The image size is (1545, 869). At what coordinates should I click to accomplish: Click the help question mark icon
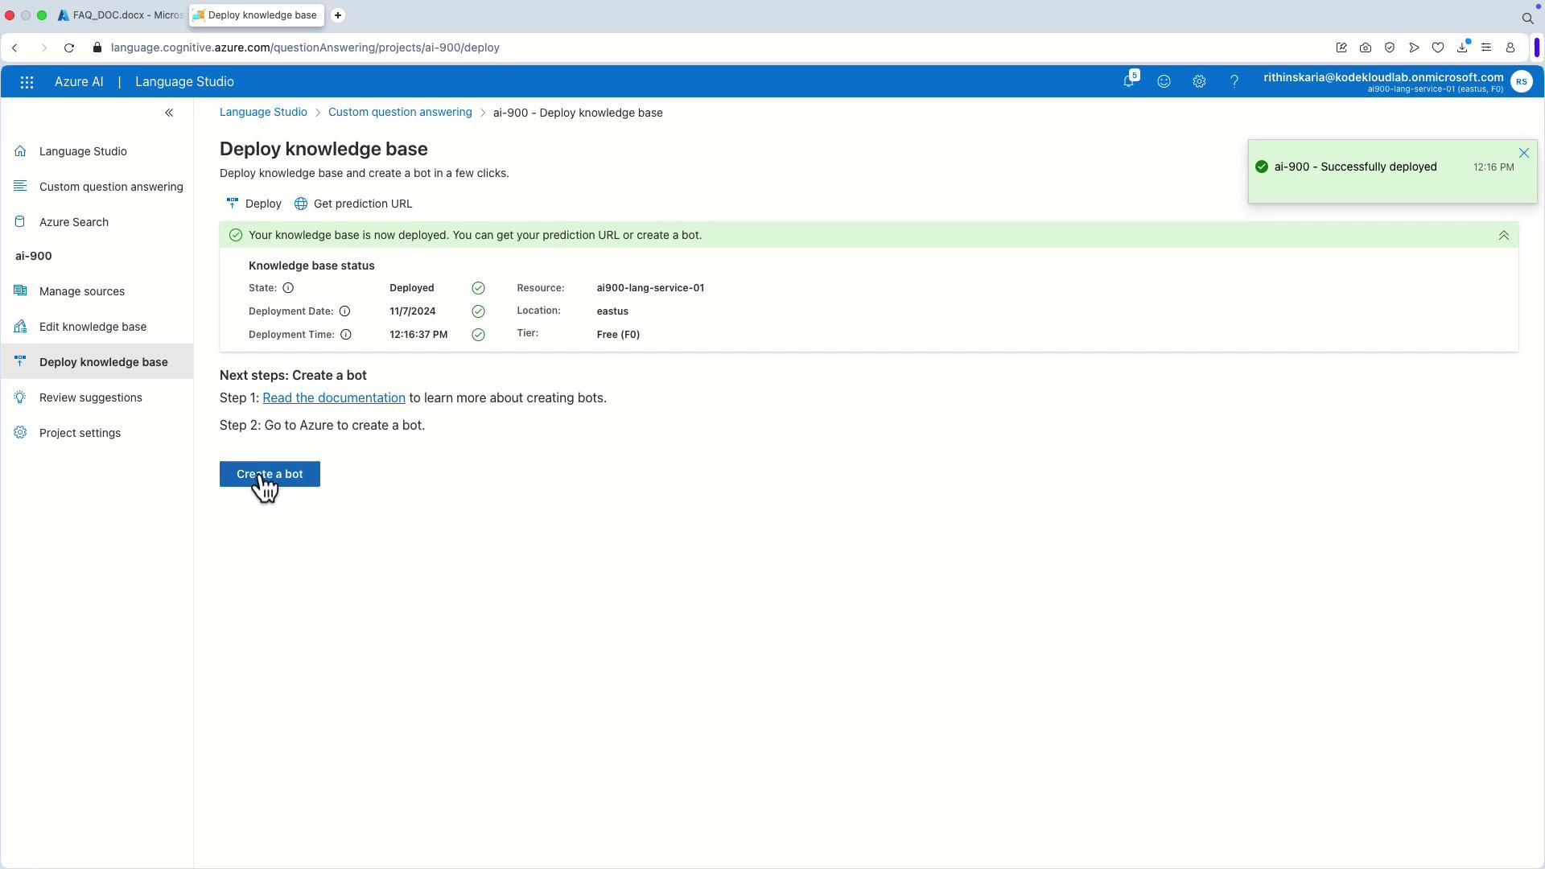point(1234,82)
